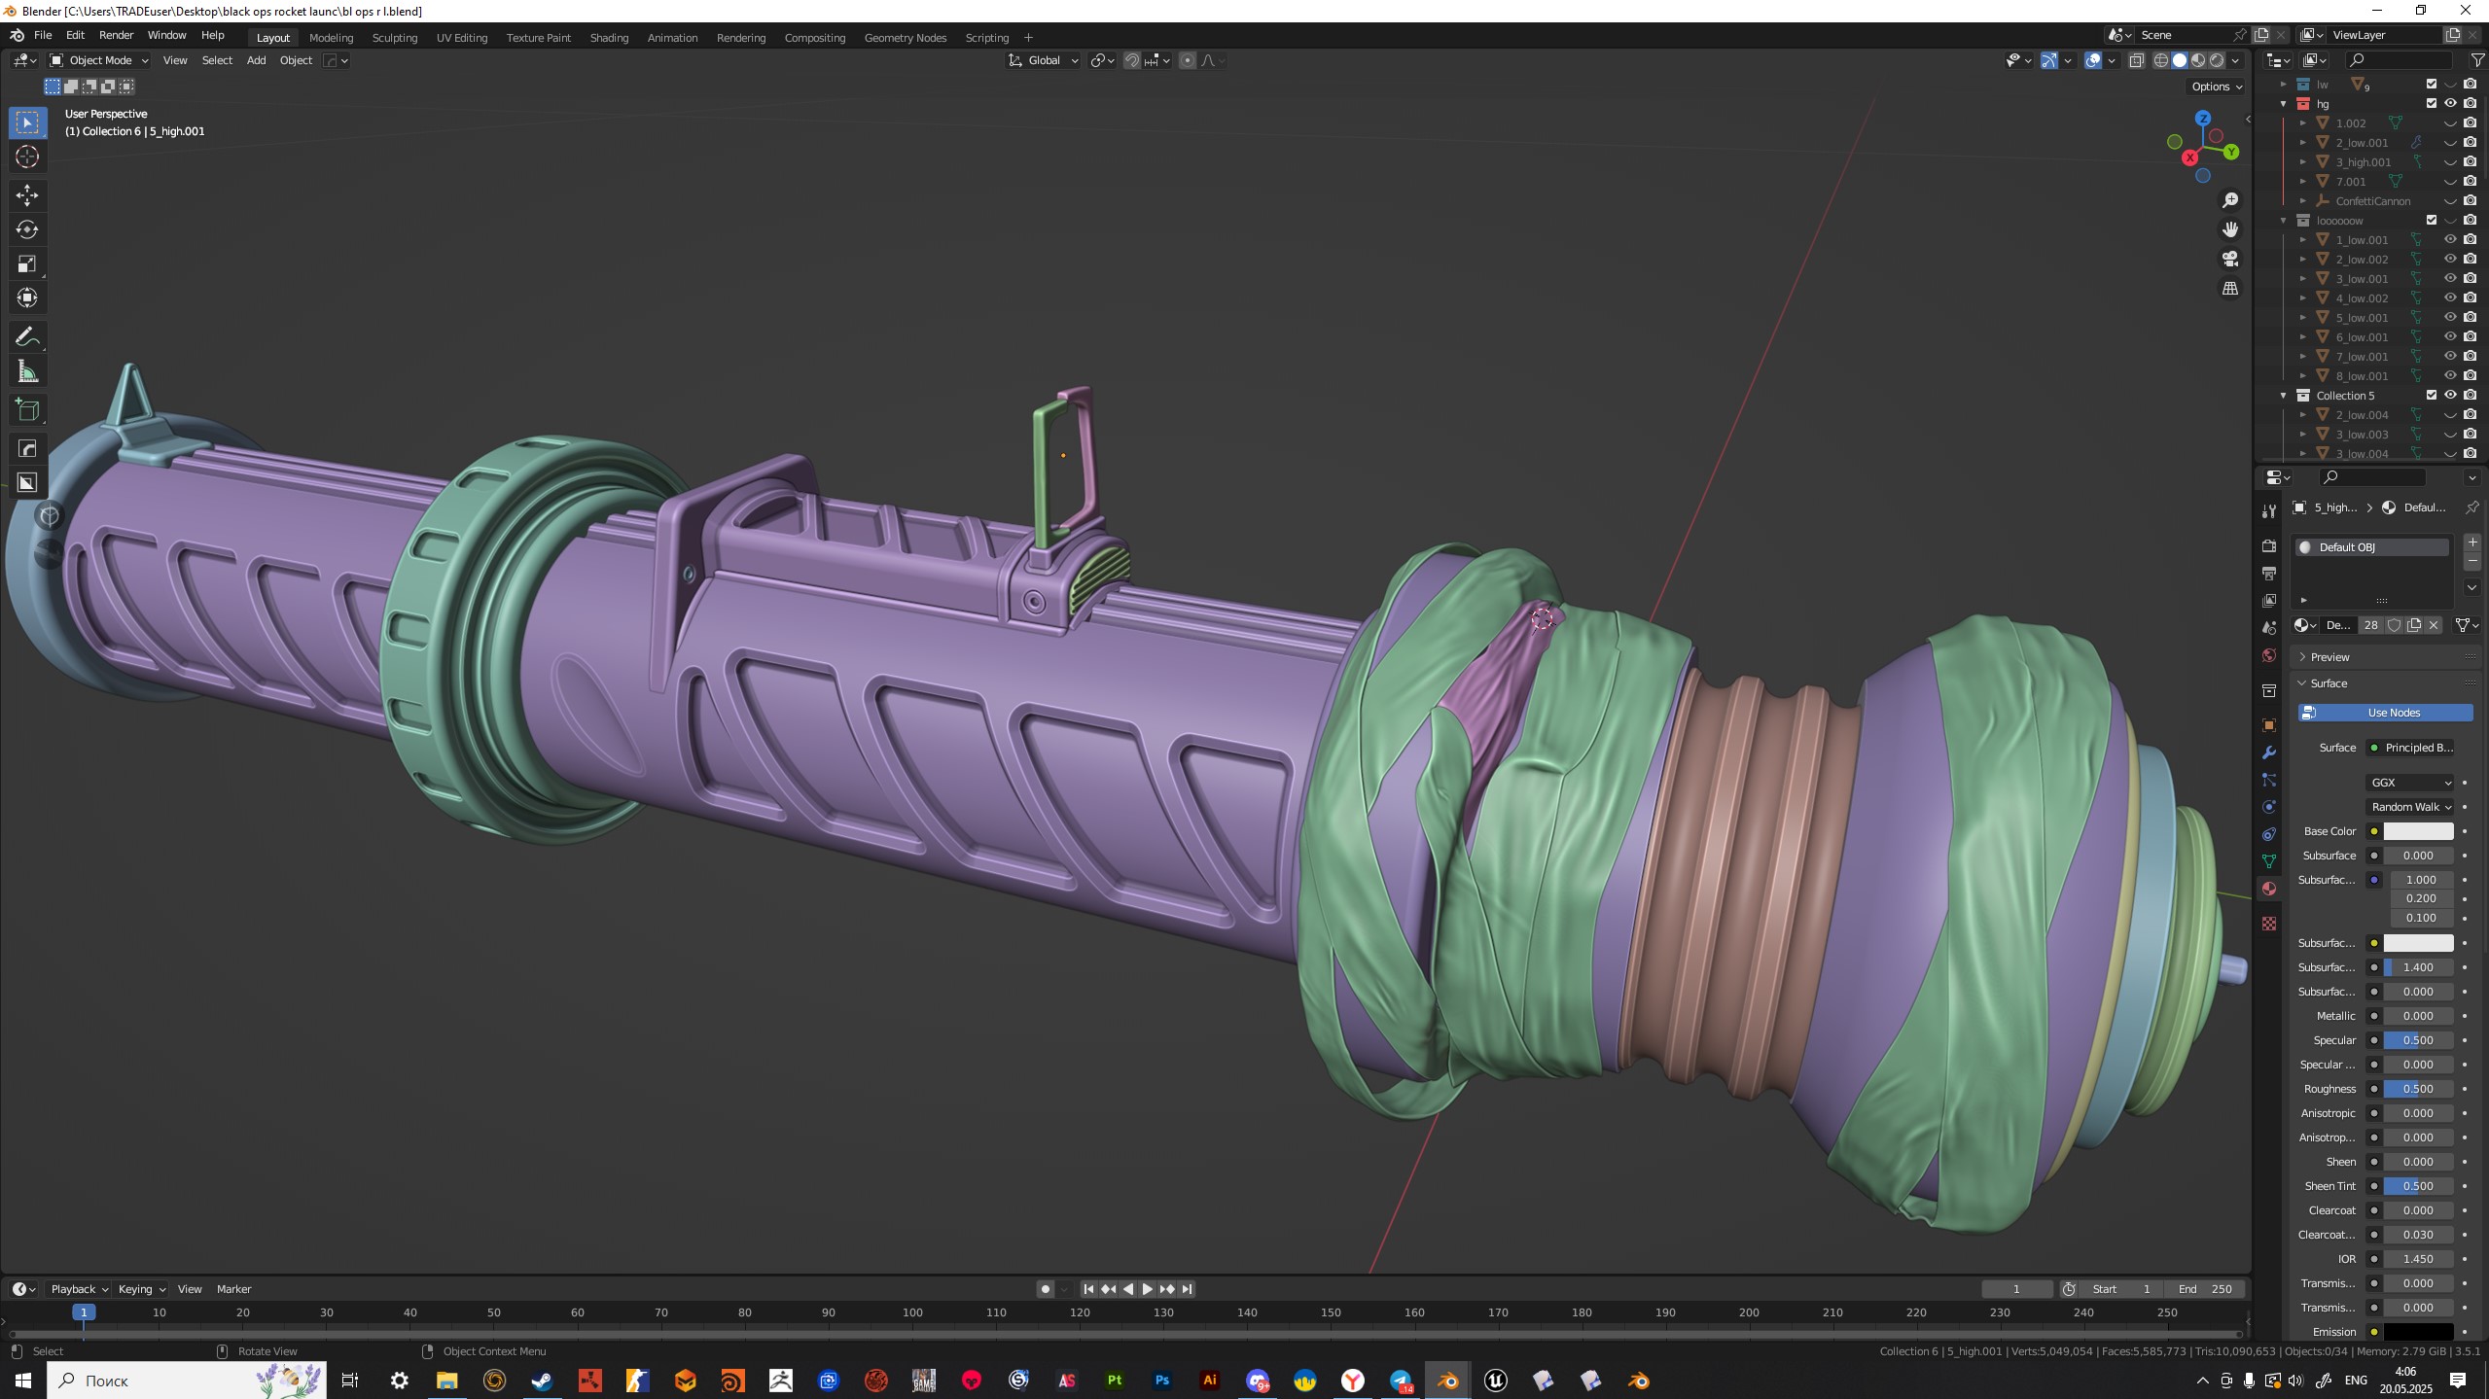2489x1399 pixels.
Task: Select the Cursor tool in the toolbar
Action: point(27,157)
